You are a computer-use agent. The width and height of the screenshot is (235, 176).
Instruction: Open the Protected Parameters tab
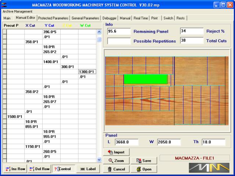[53, 18]
